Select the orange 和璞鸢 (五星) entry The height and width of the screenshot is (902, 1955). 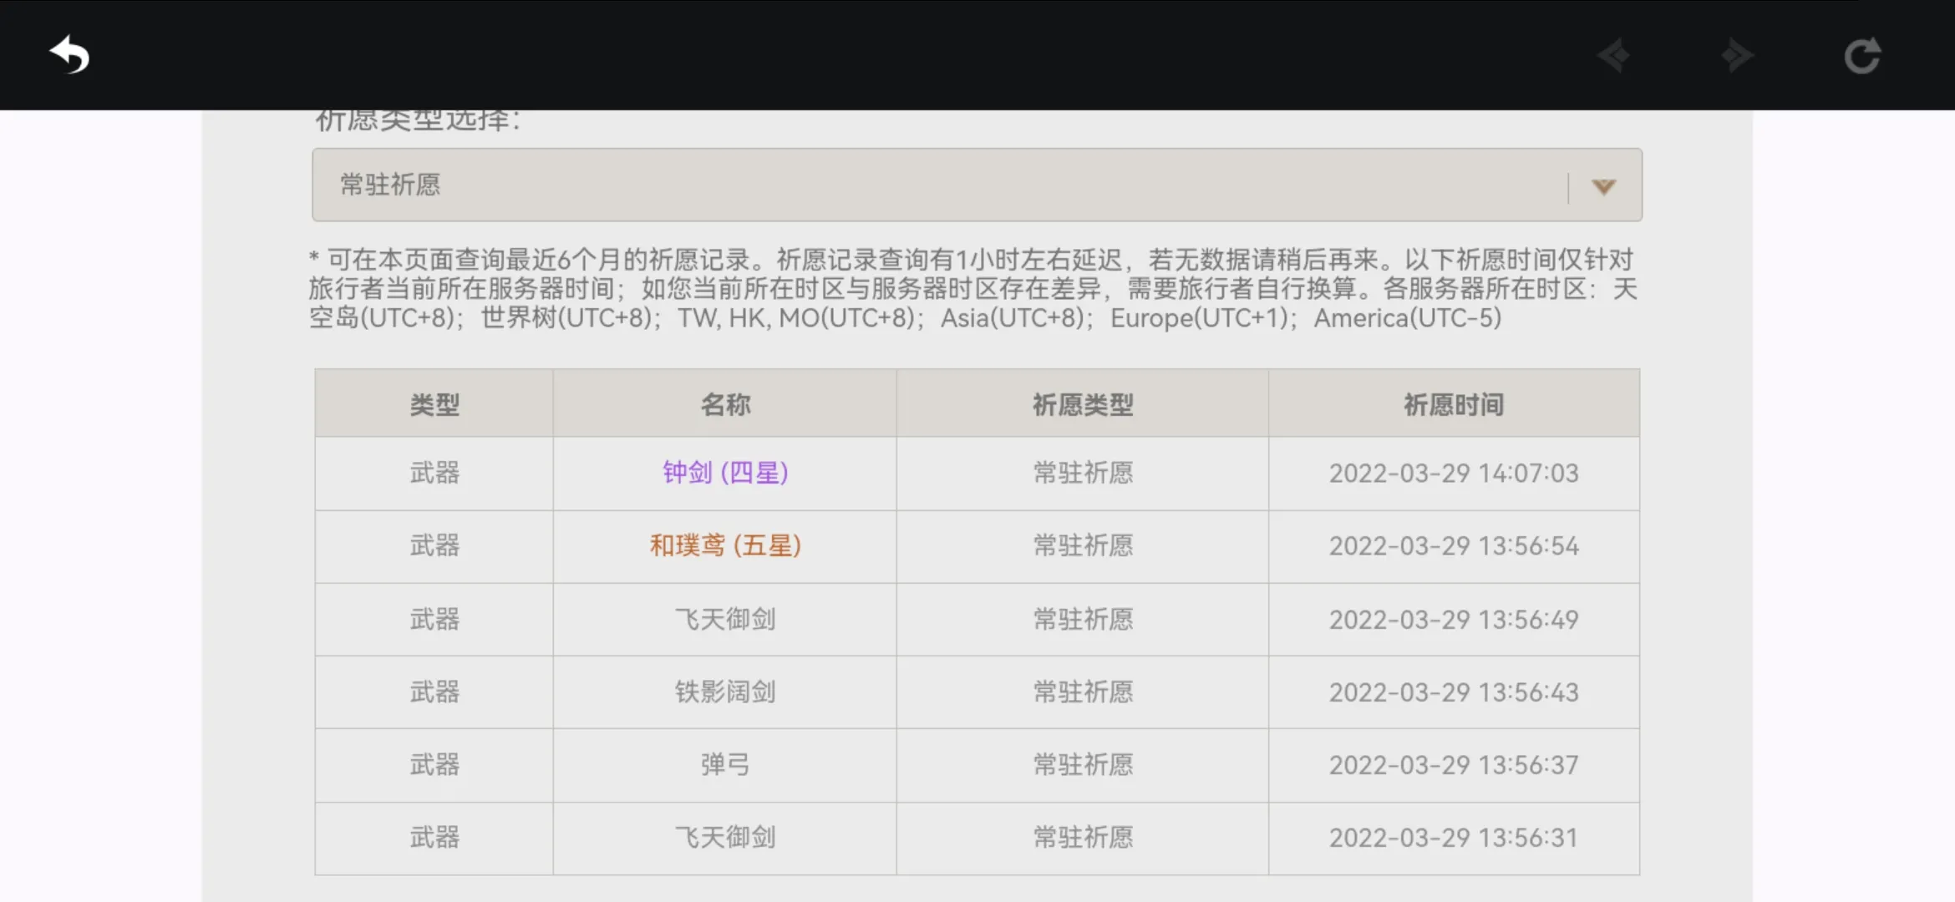pyautogui.click(x=725, y=545)
